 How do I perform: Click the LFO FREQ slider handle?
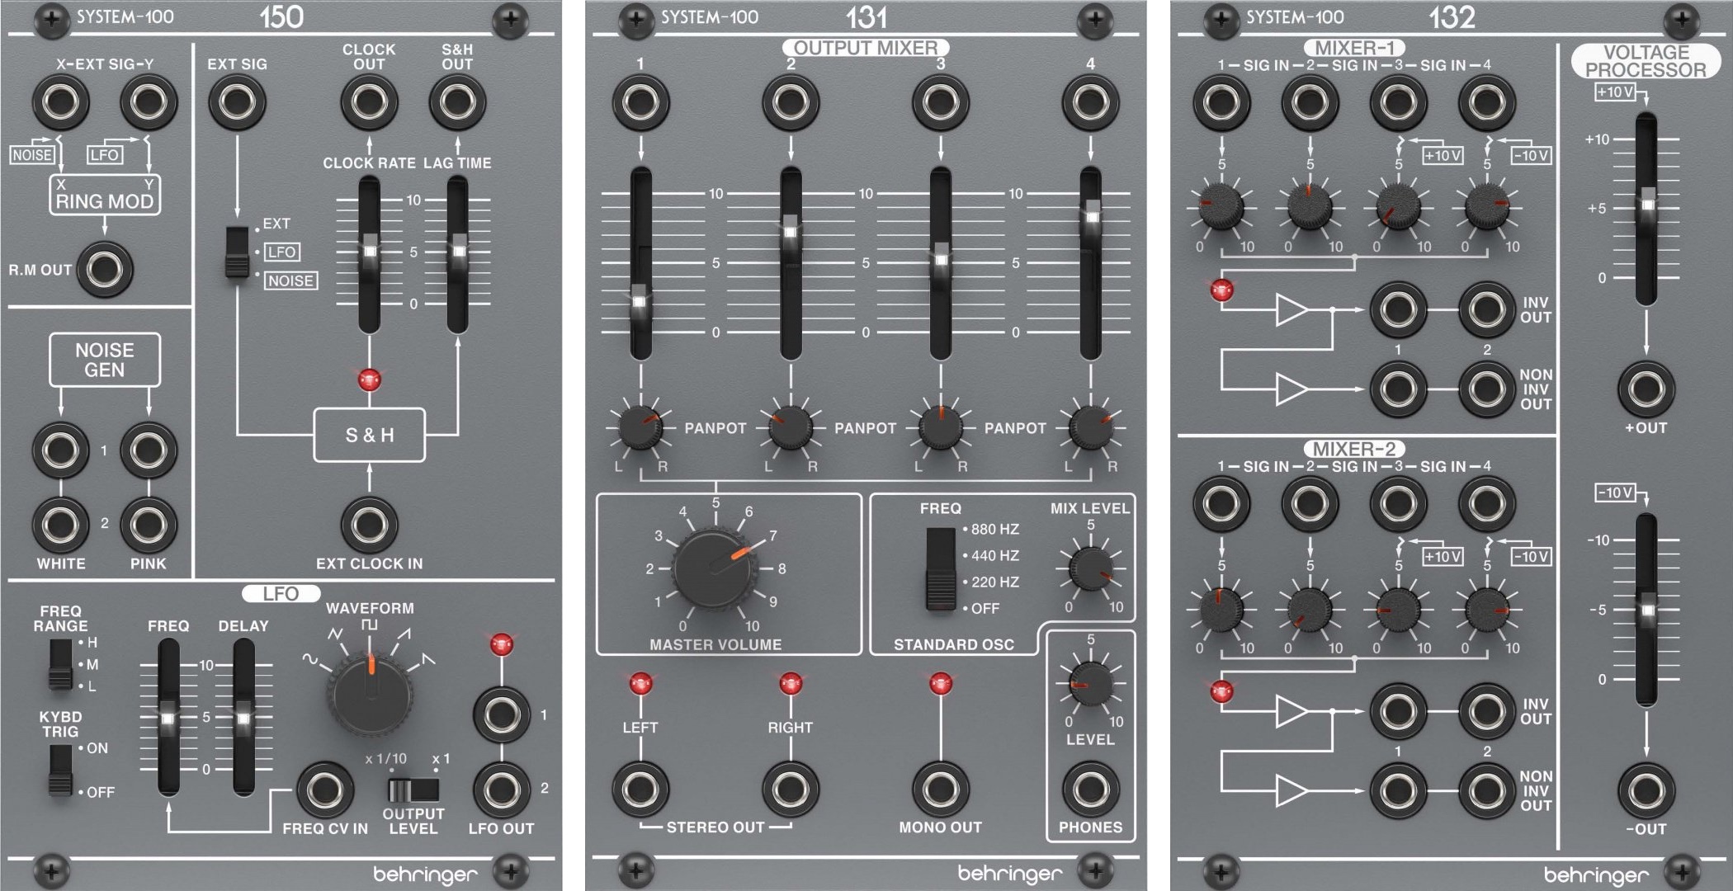[168, 716]
